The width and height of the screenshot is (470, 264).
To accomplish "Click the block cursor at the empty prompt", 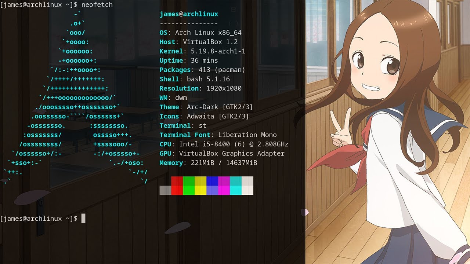I will (x=83, y=219).
